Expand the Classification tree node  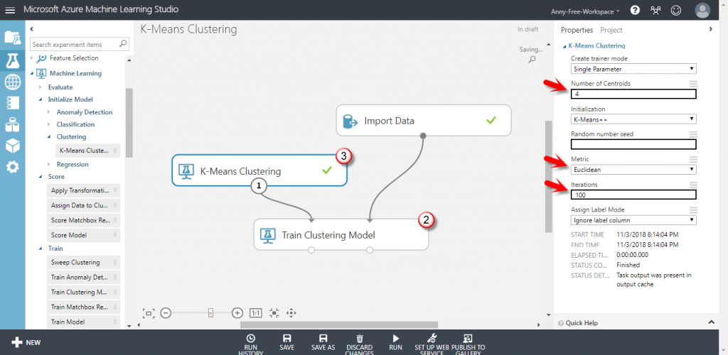[x=49, y=125]
